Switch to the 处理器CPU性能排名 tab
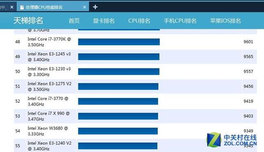This screenshot has width=264, height=152. (53, 7)
